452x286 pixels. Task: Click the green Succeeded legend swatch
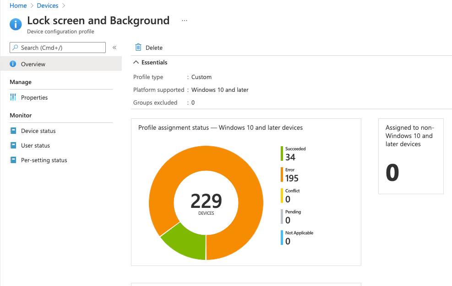click(282, 154)
